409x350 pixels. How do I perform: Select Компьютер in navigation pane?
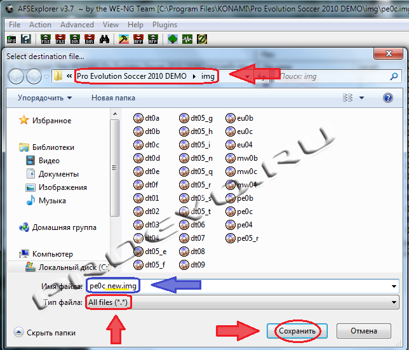[x=46, y=253]
